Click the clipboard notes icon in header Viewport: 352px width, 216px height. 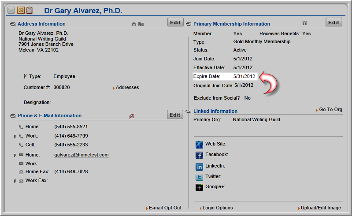coord(30,10)
